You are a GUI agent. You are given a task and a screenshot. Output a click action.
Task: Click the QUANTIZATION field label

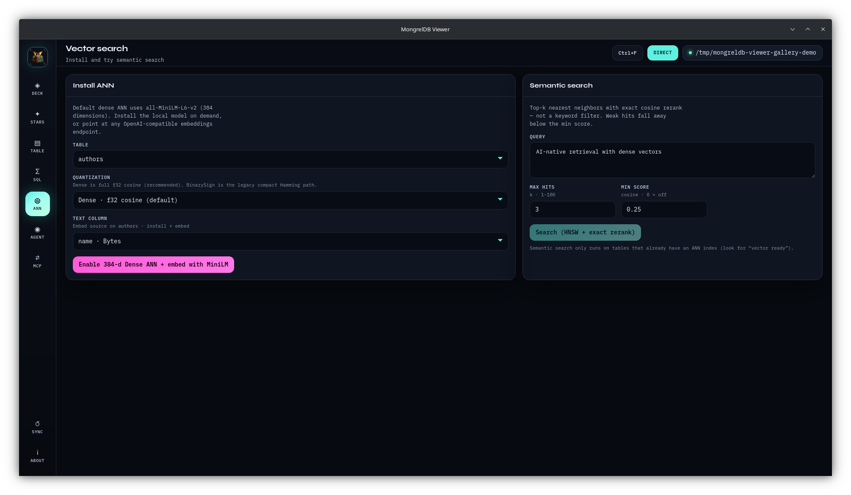click(91, 177)
